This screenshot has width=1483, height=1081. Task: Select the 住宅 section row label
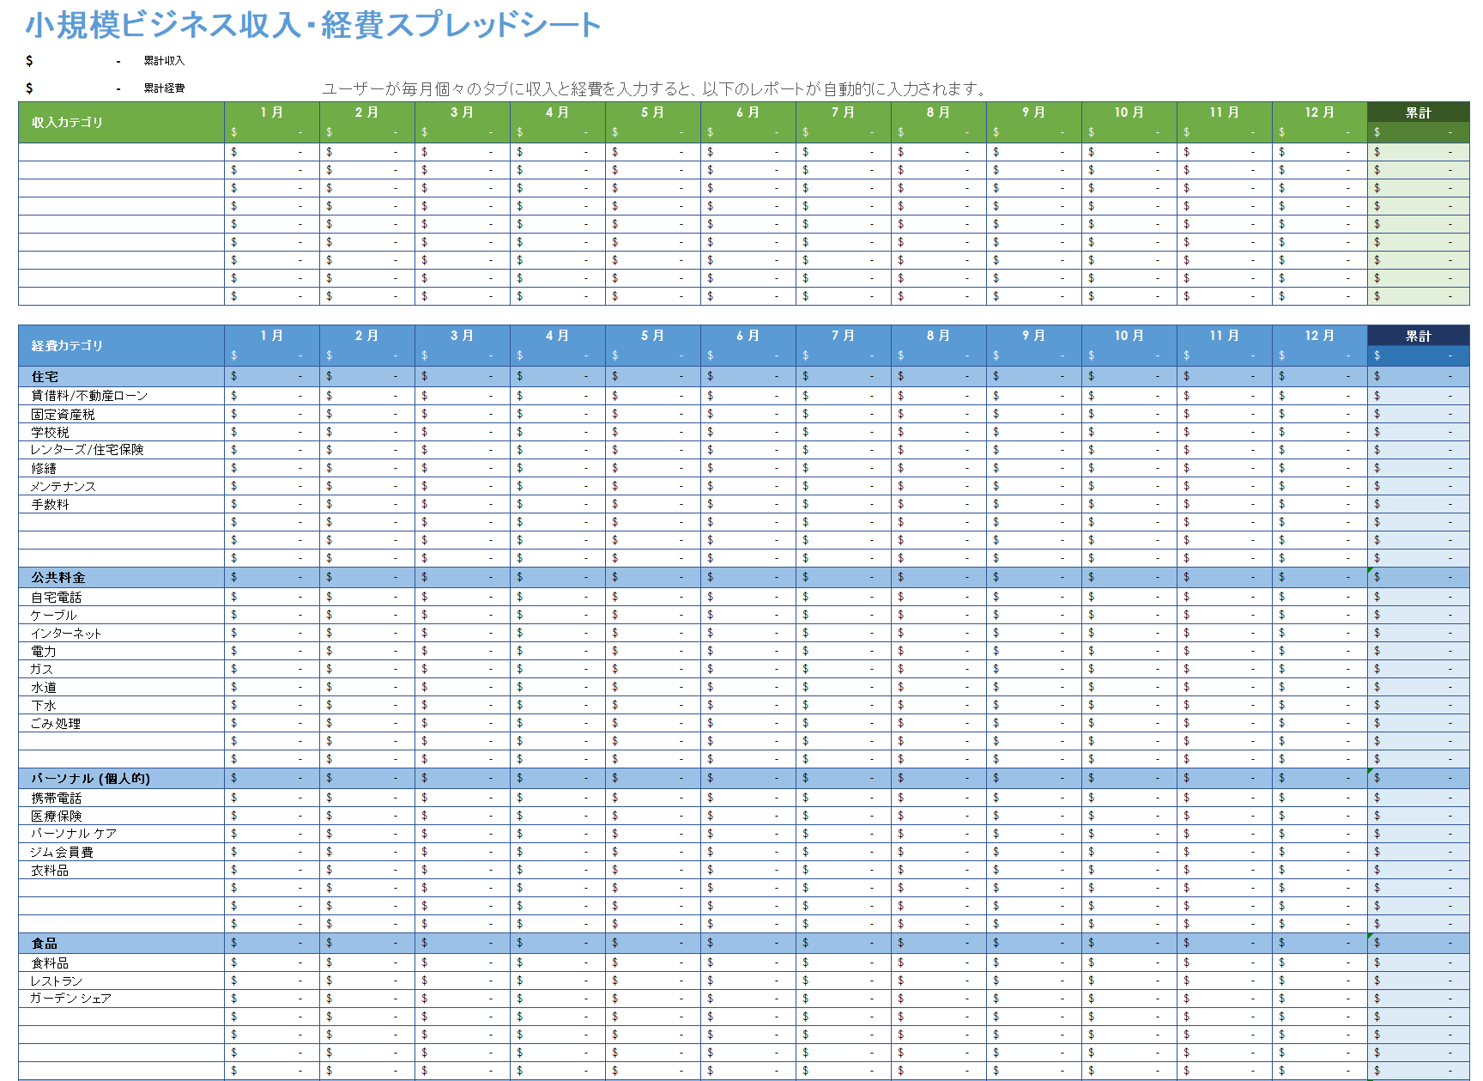point(45,377)
